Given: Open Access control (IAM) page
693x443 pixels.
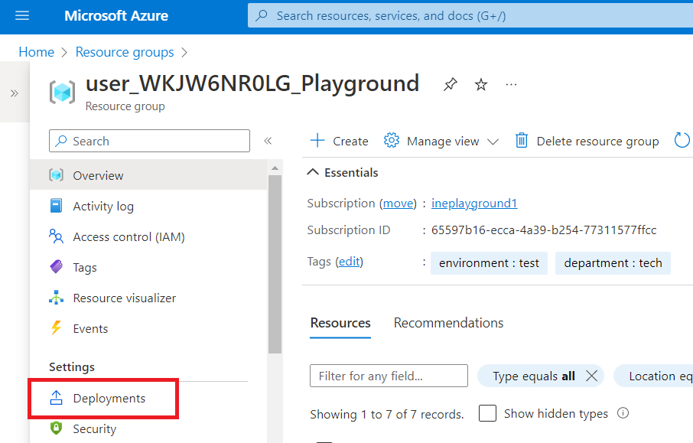Looking at the screenshot, I should coord(129,237).
